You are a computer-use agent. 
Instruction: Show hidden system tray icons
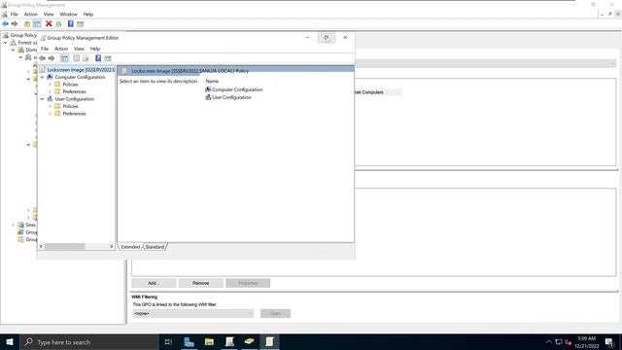click(x=548, y=341)
